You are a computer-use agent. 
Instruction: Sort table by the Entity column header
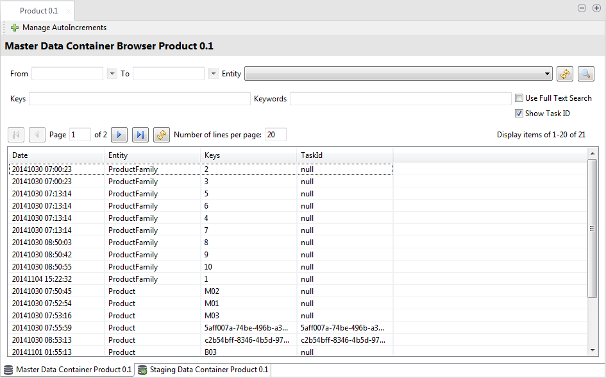(152, 155)
